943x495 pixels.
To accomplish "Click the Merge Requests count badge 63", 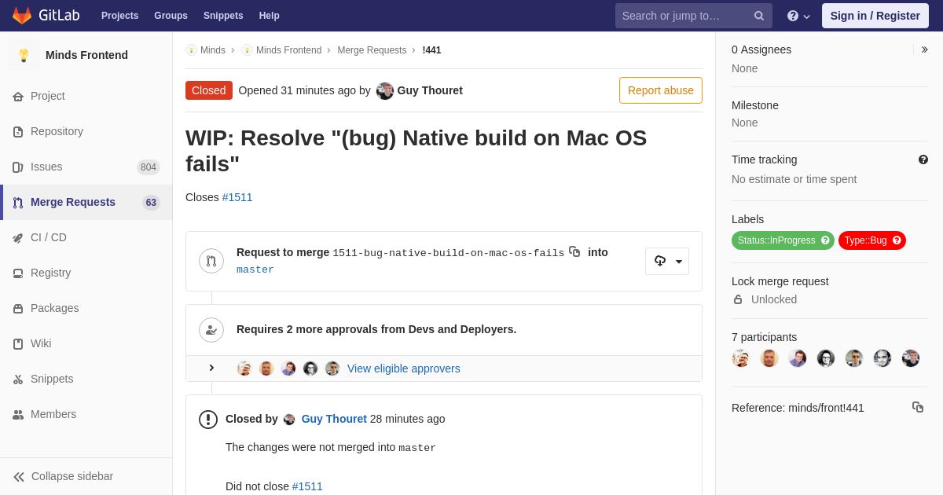I will coord(151,203).
